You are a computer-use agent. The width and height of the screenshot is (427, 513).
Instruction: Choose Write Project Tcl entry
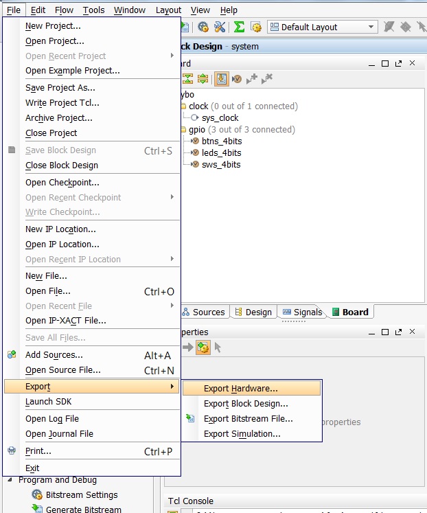point(92,103)
